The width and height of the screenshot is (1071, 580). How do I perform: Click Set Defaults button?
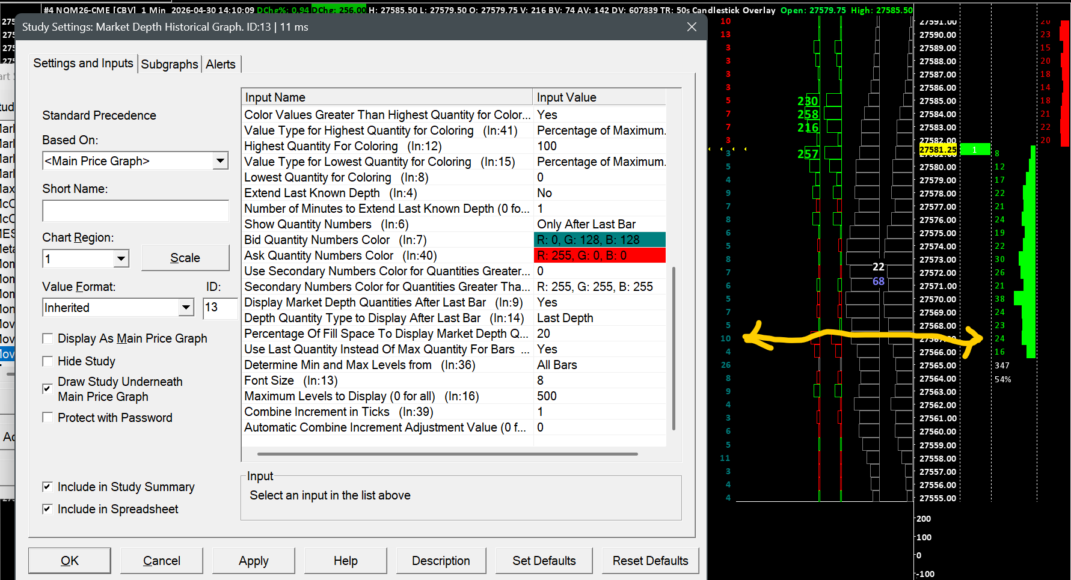(x=544, y=561)
